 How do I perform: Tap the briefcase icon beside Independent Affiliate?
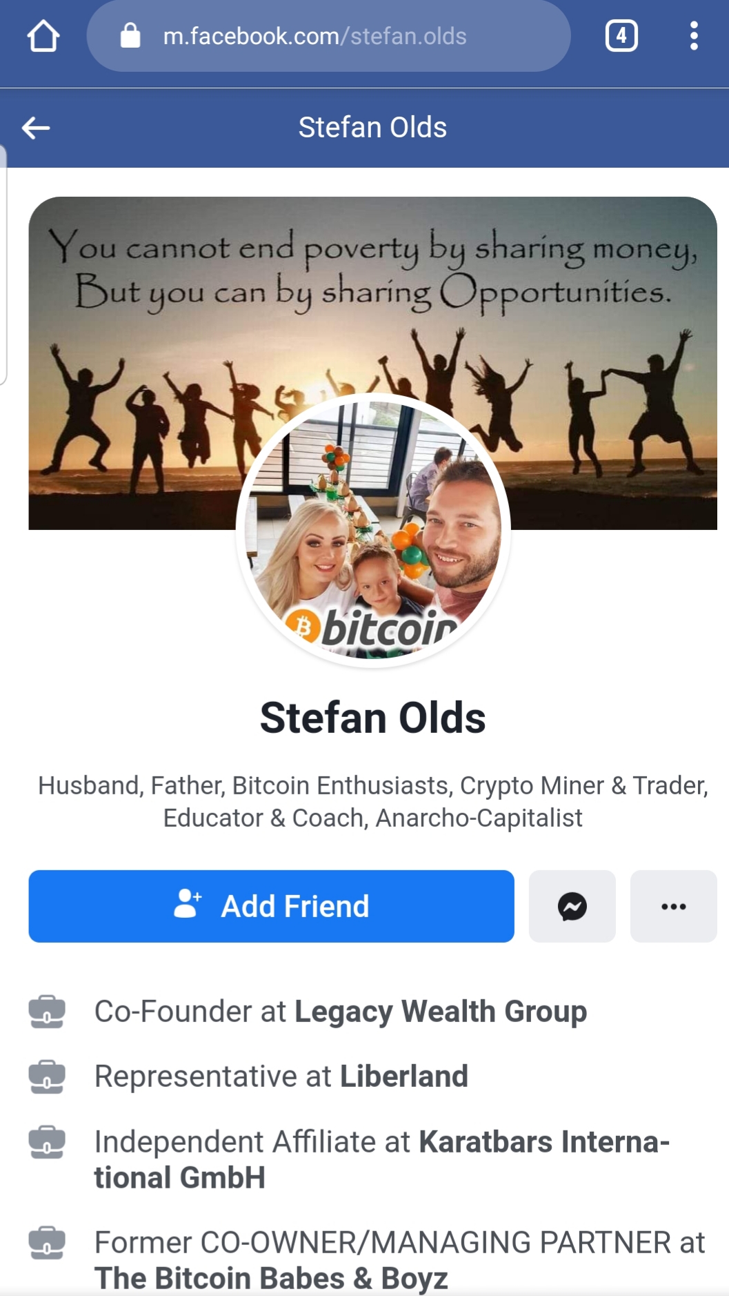click(47, 1142)
